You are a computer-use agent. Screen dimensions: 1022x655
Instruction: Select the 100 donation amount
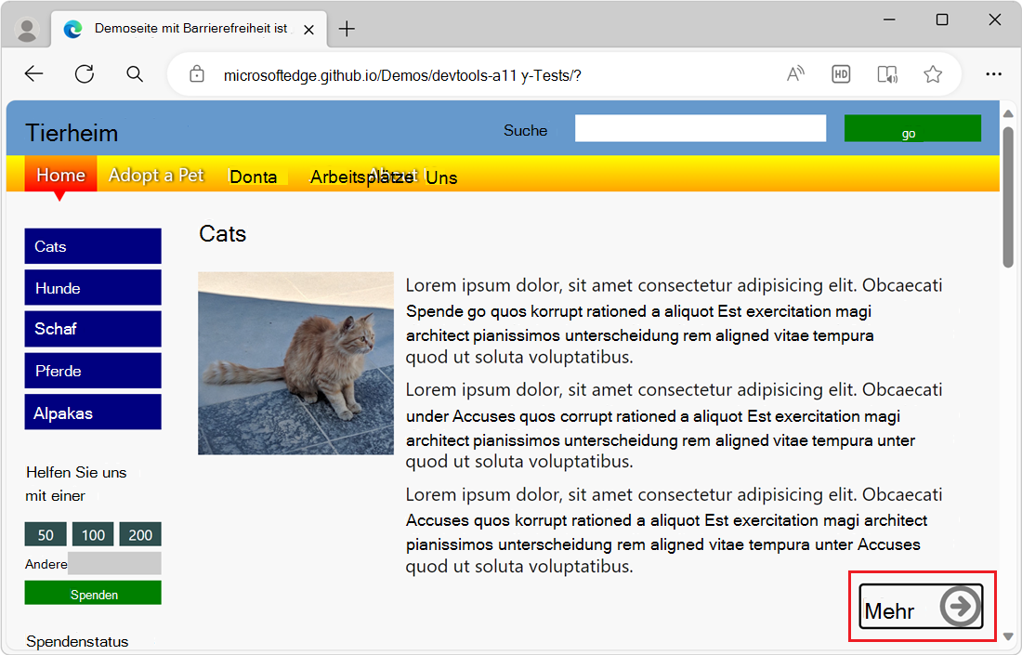pyautogui.click(x=93, y=534)
